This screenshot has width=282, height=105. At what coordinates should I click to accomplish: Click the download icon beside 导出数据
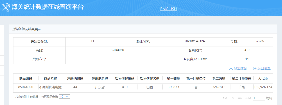point(231,69)
